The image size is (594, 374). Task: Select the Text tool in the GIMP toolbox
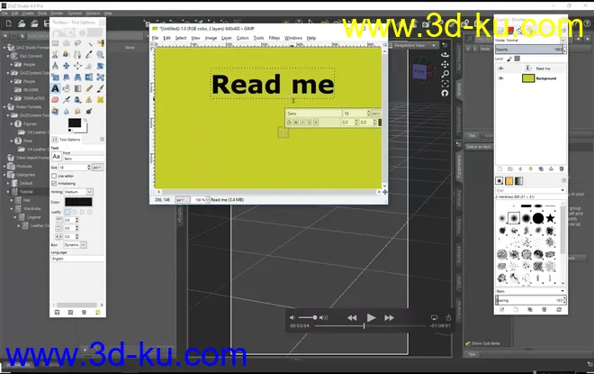click(56, 88)
